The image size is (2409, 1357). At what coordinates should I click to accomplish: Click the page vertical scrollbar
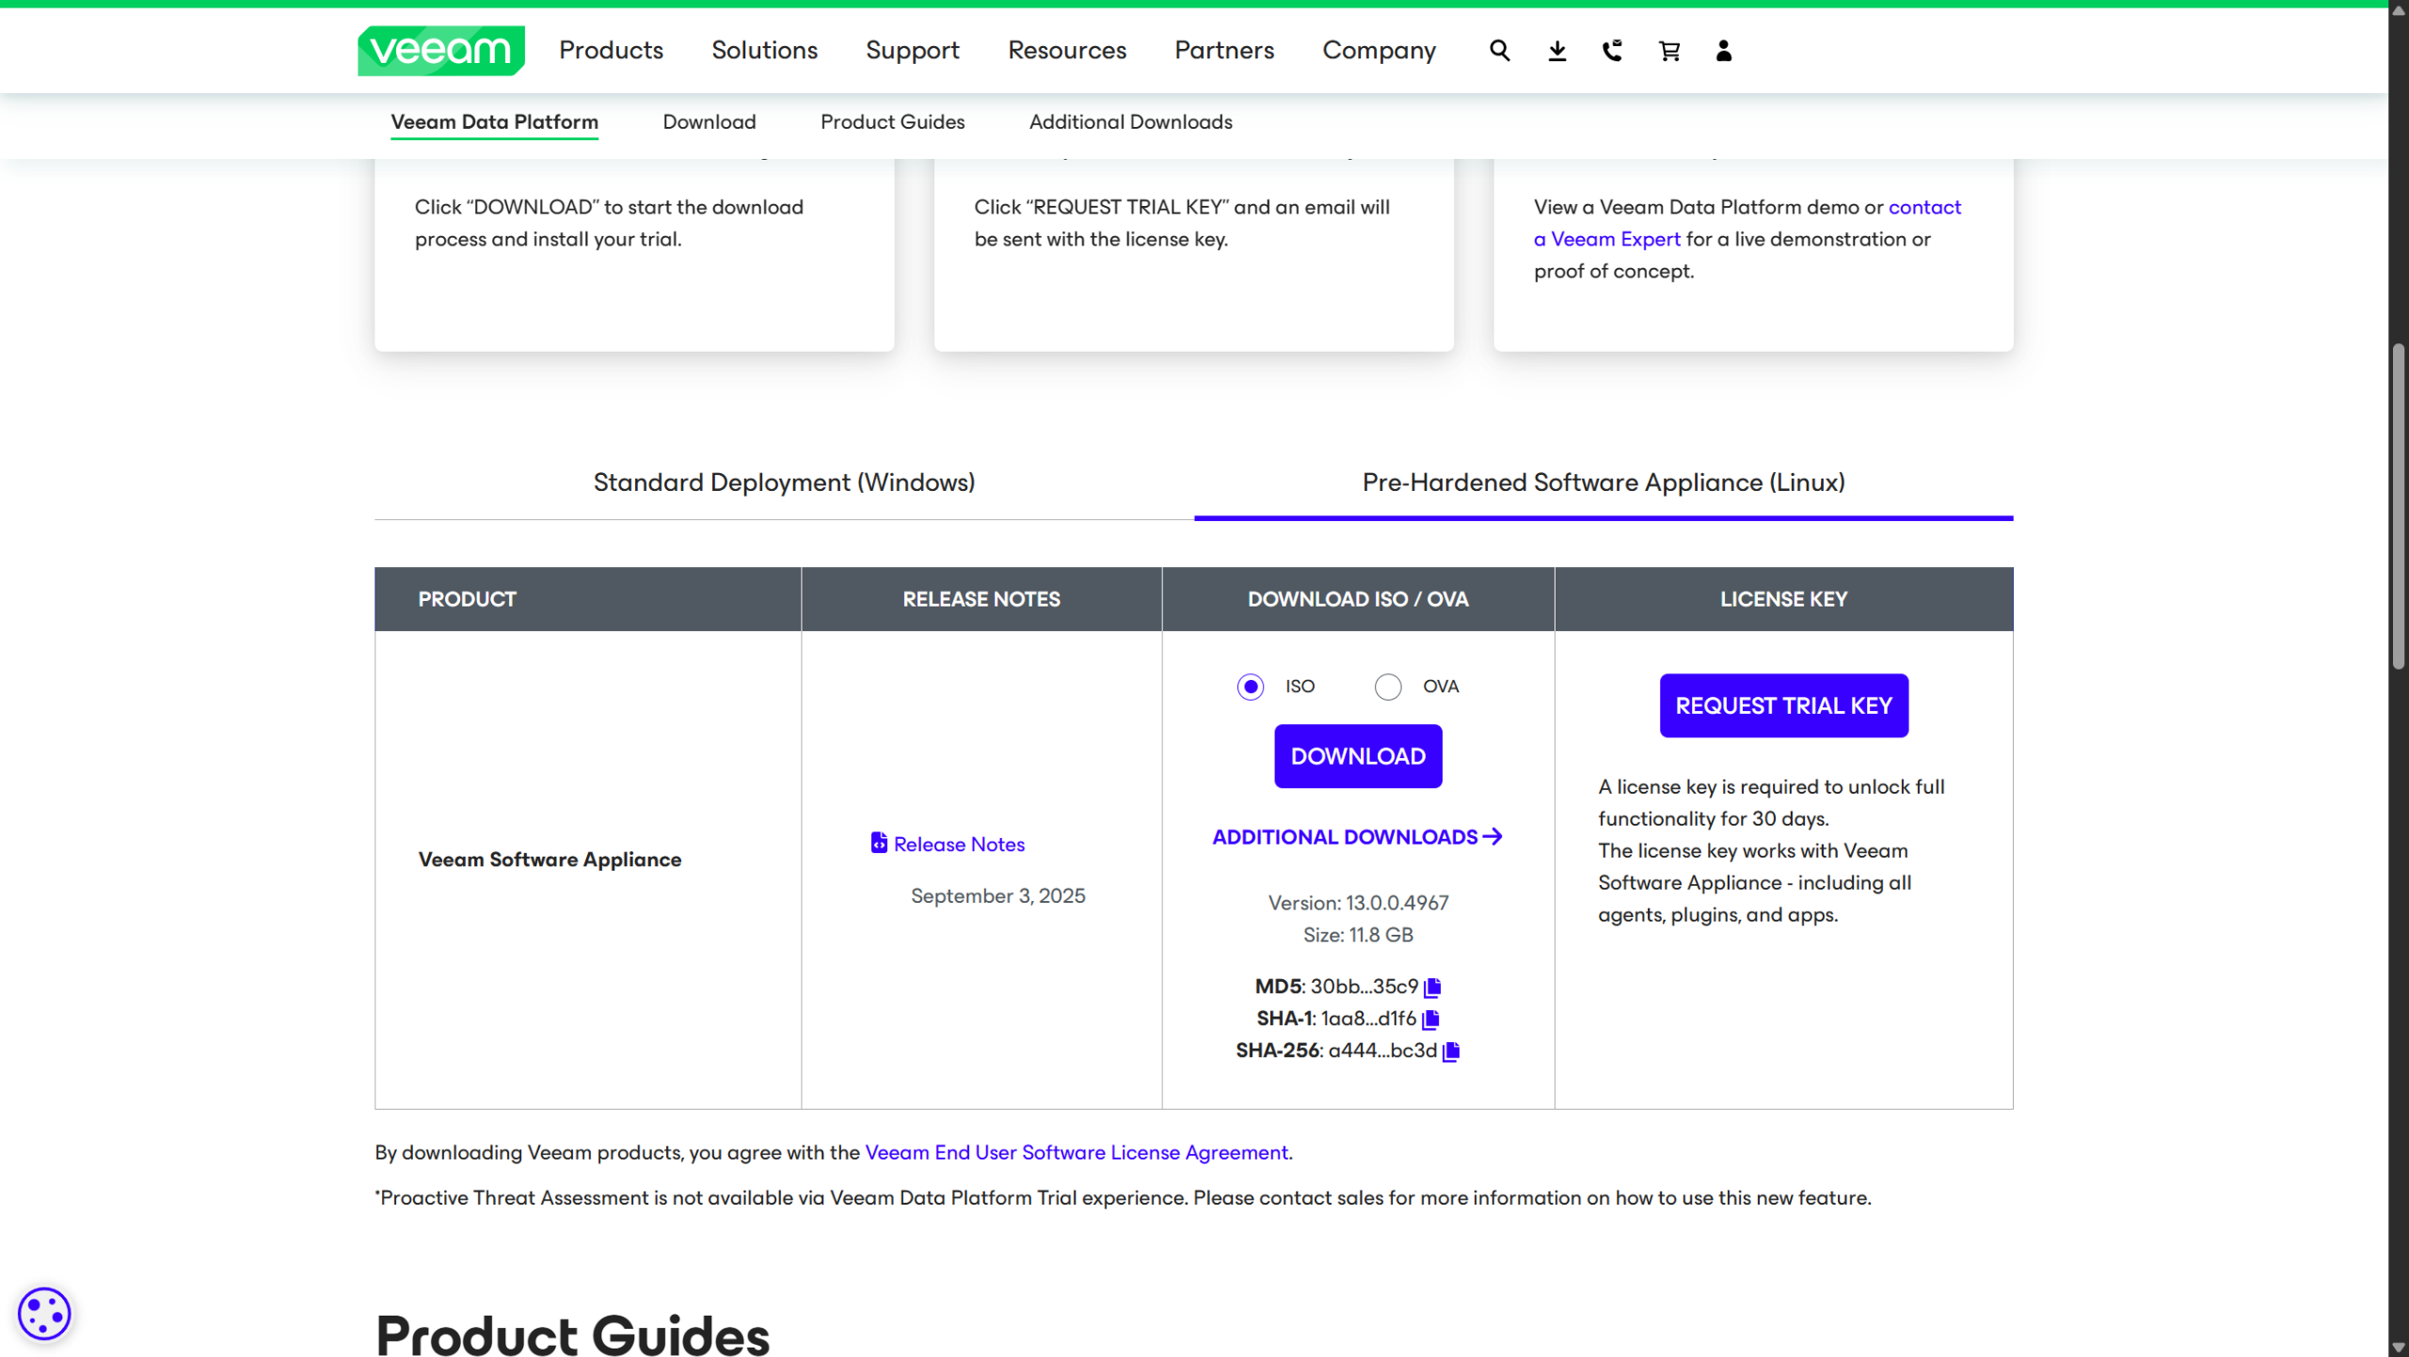(x=2398, y=508)
